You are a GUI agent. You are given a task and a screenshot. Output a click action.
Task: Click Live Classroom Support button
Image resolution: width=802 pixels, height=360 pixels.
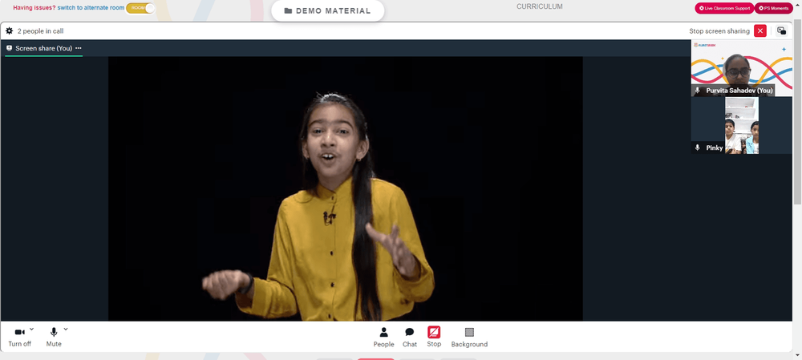pos(724,8)
